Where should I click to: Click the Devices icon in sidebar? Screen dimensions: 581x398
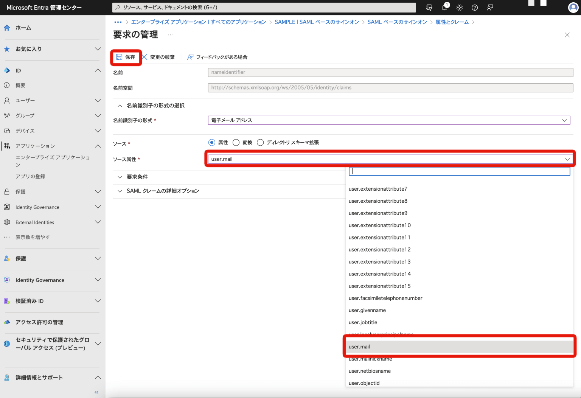point(7,131)
